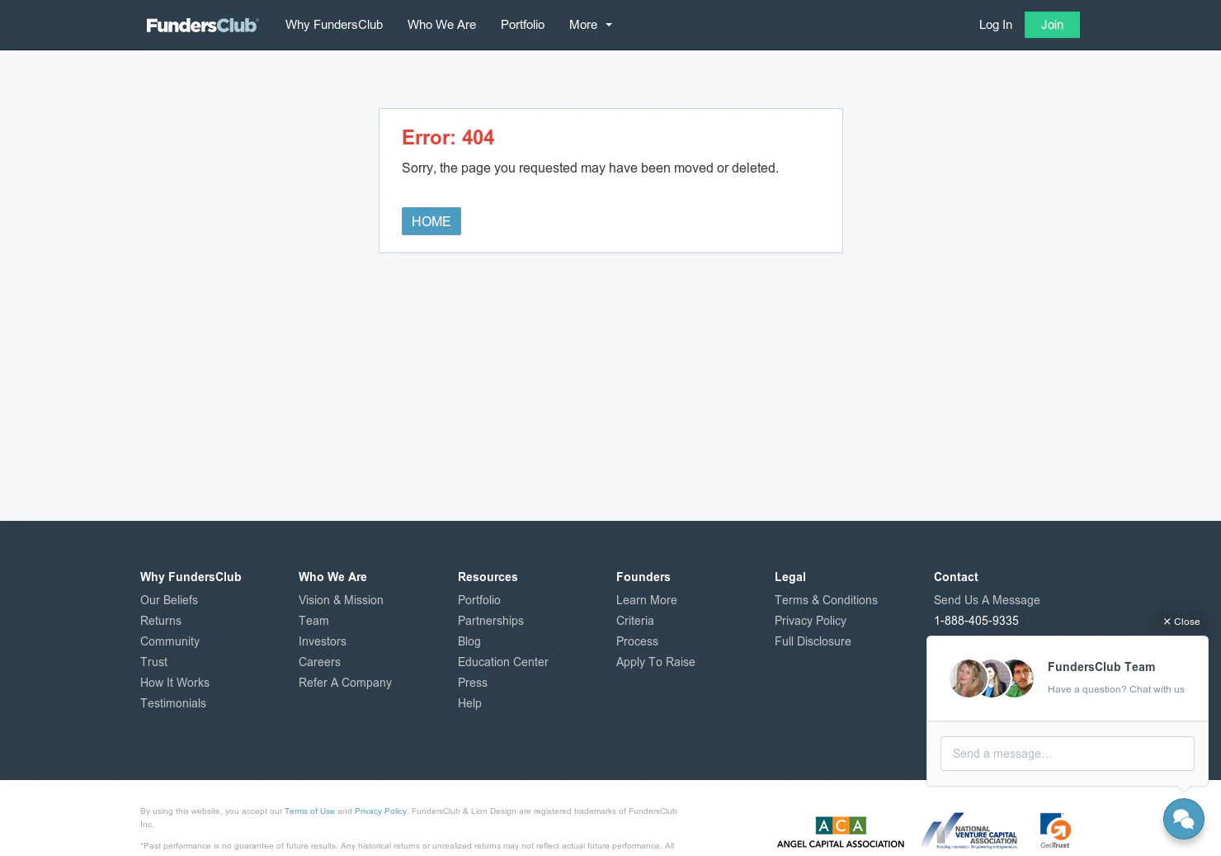Click phone number 1-888-405-9335

(x=976, y=621)
